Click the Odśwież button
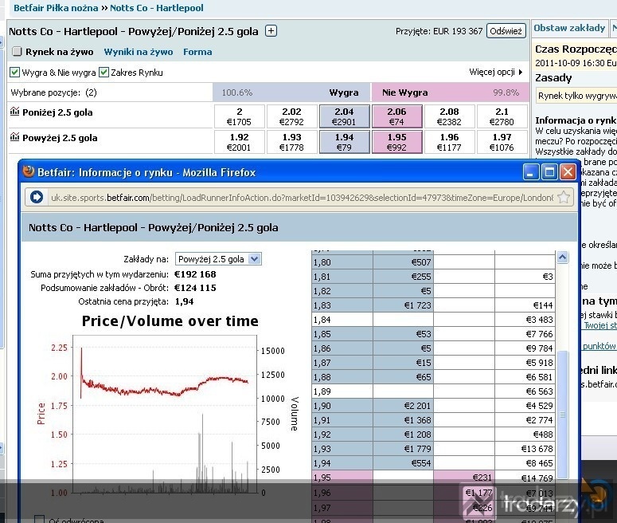The width and height of the screenshot is (617, 523). tap(506, 31)
